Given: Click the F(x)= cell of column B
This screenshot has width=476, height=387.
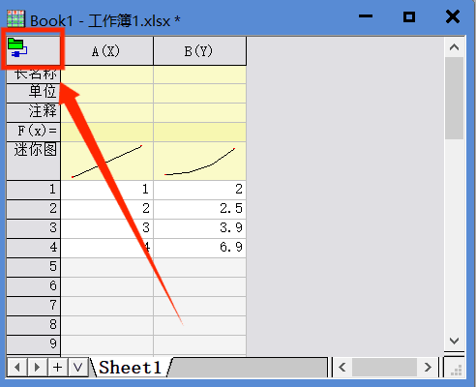Looking at the screenshot, I should click(199, 132).
